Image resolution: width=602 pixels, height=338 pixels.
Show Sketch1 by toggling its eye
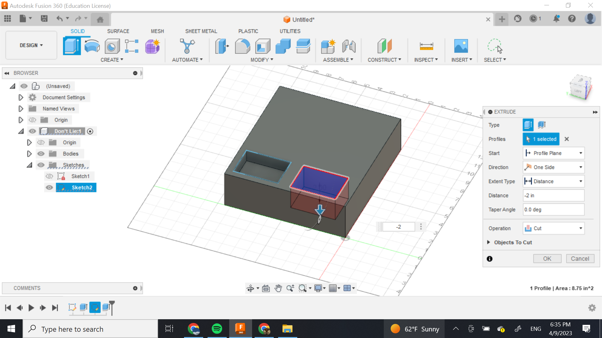[x=49, y=176]
